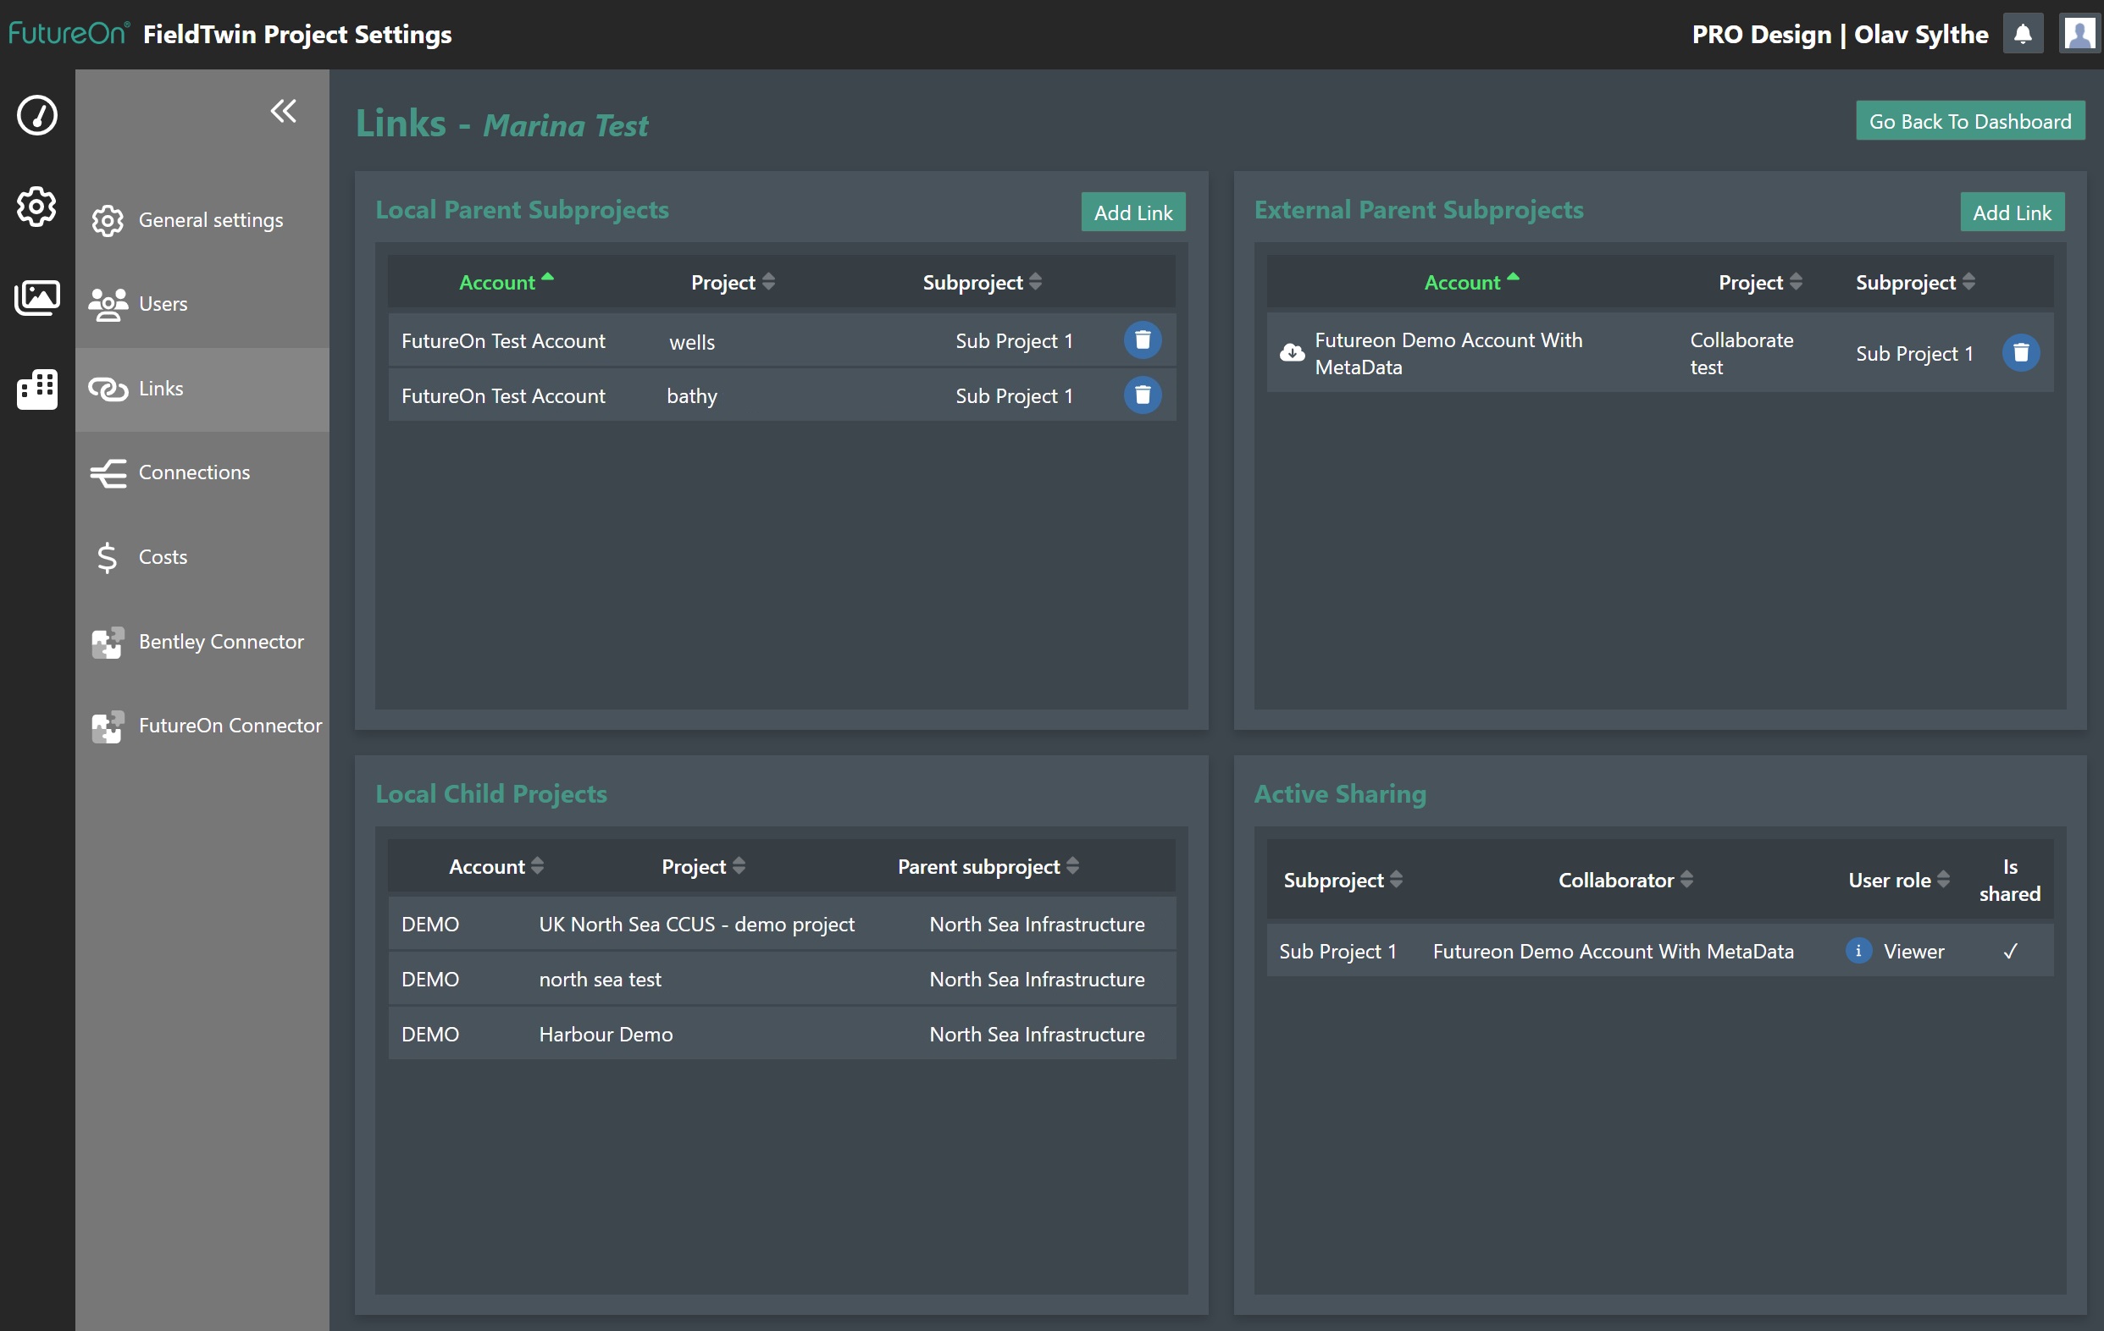Select Links menu item
This screenshot has width=2104, height=1331.
(x=202, y=389)
